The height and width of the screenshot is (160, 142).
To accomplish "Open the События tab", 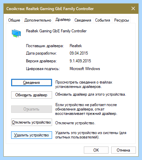I will pyautogui.click(x=102, y=20).
